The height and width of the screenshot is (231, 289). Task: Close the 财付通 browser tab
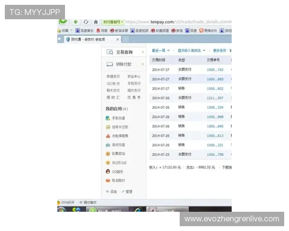[x=118, y=39]
